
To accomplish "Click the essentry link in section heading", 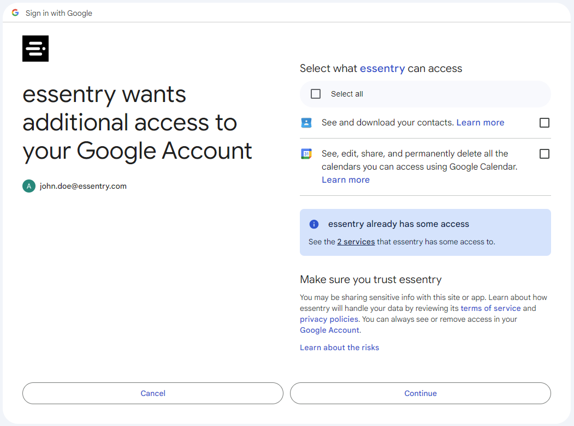I will pos(382,68).
